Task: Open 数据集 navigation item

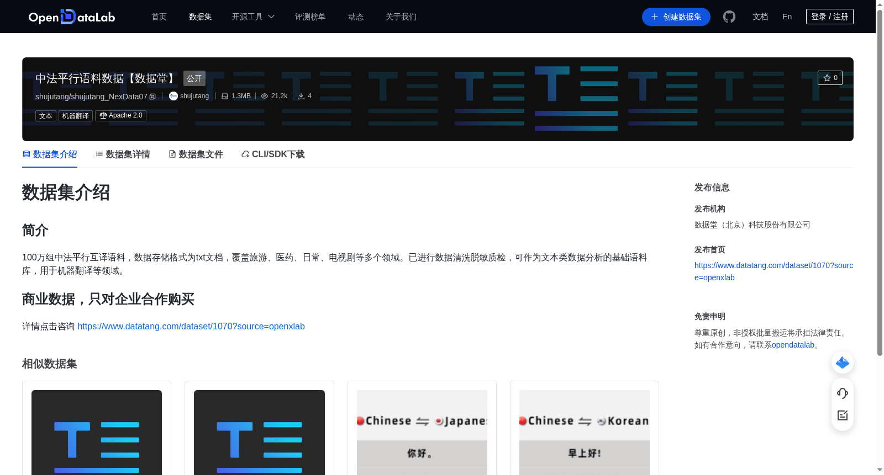Action: coord(201,17)
